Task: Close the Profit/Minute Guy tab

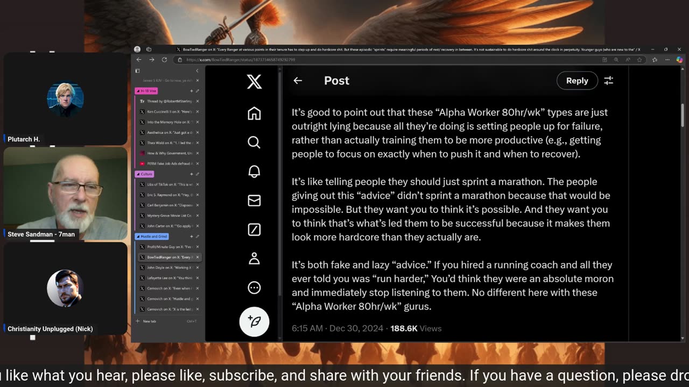Action: [198, 247]
